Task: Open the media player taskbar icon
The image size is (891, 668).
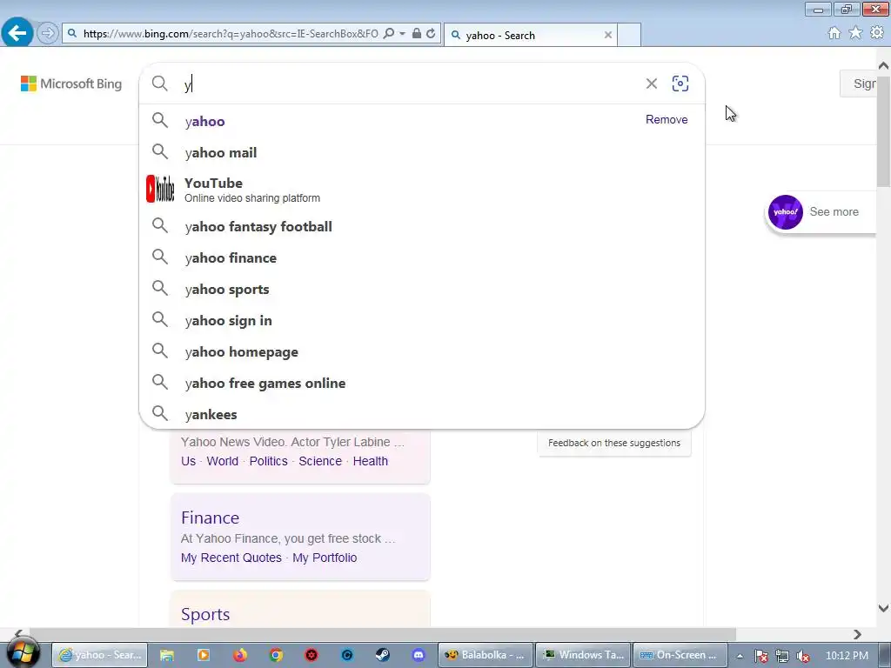Action: click(x=203, y=655)
